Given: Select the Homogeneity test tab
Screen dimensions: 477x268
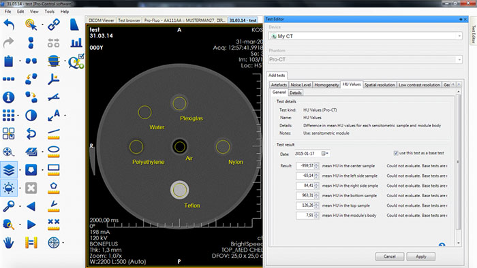Looking at the screenshot, I should pos(326,84).
